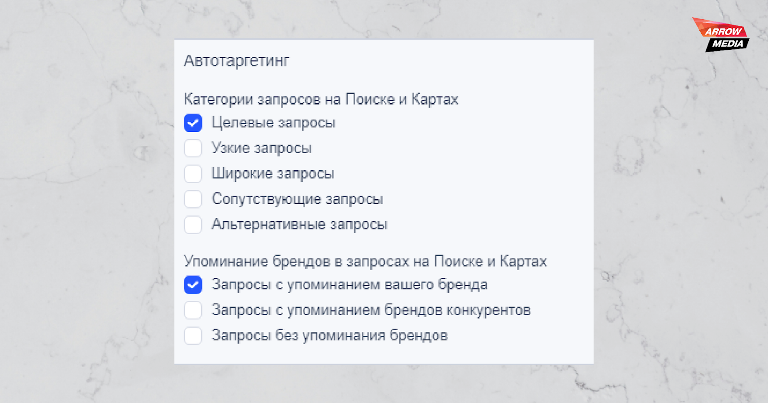The image size is (768, 403).
Task: Select the «Целевые запросы» label text
Action: pyautogui.click(x=273, y=123)
